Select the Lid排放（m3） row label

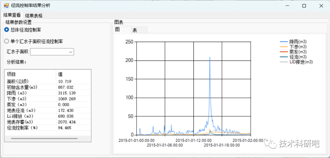point(20,116)
